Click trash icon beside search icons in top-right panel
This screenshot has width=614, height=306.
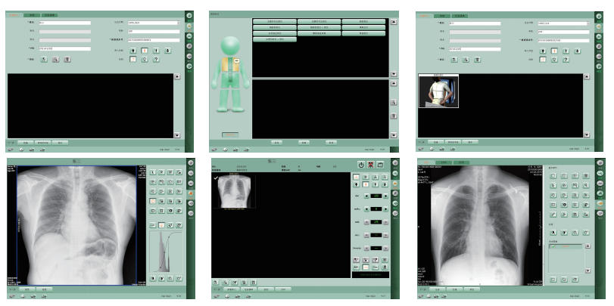[x=477, y=60]
